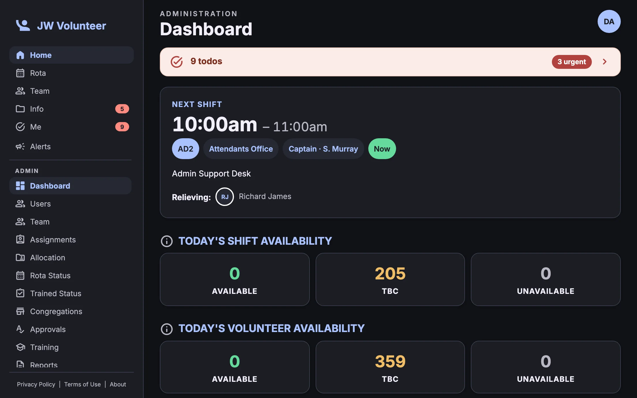Select the admin Dashboard menu item

[70, 186]
